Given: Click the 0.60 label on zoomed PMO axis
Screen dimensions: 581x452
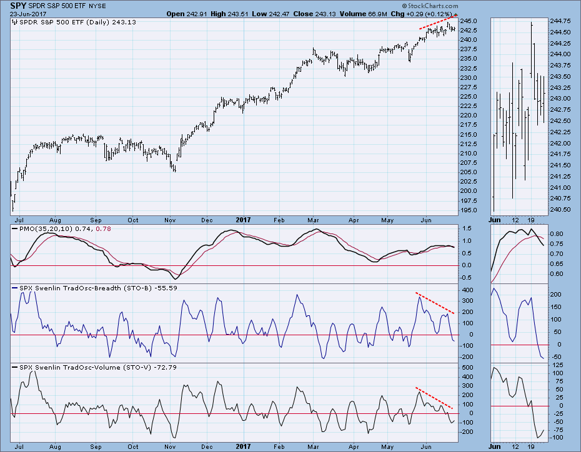Looking at the screenshot, I should coord(557,274).
